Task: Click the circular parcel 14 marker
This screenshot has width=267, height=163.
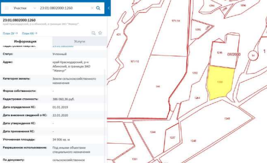Action: 253,55
